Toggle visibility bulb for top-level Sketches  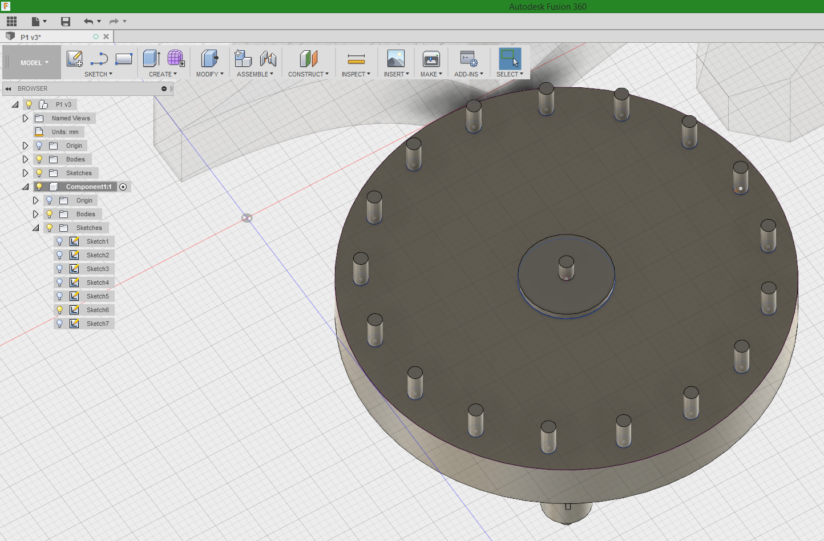point(39,173)
